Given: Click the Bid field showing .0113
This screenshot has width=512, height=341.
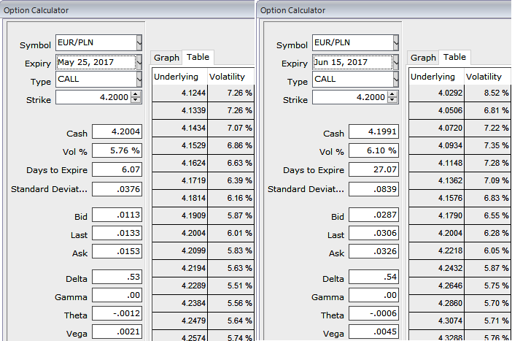Looking at the screenshot, I should [117, 215].
